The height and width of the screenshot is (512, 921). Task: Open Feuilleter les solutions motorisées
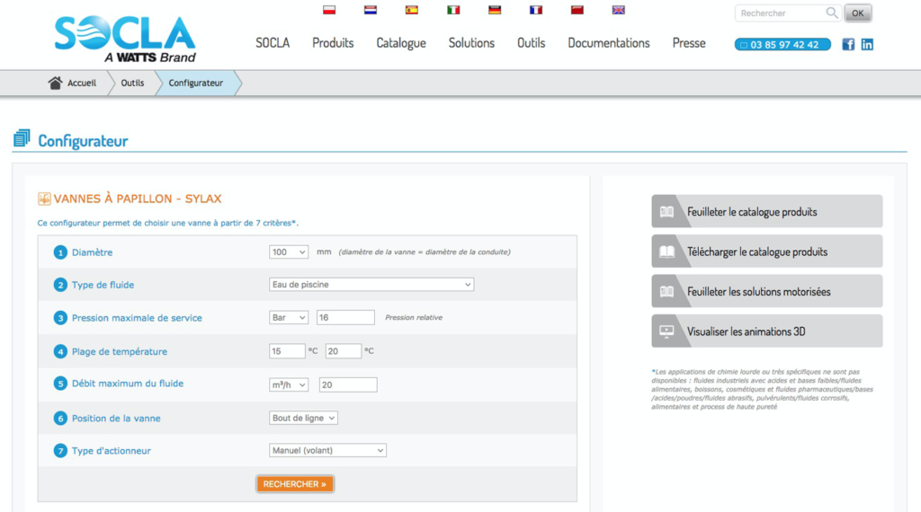(766, 291)
